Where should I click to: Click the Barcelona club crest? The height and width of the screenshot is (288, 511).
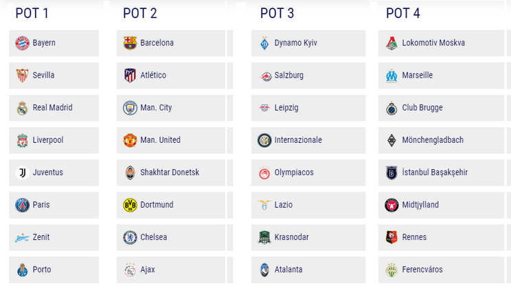tap(130, 43)
